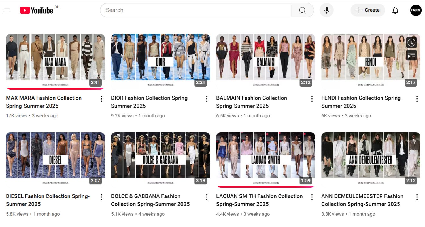Add FENDI video to Watch later
425x227 pixels.
(x=411, y=43)
